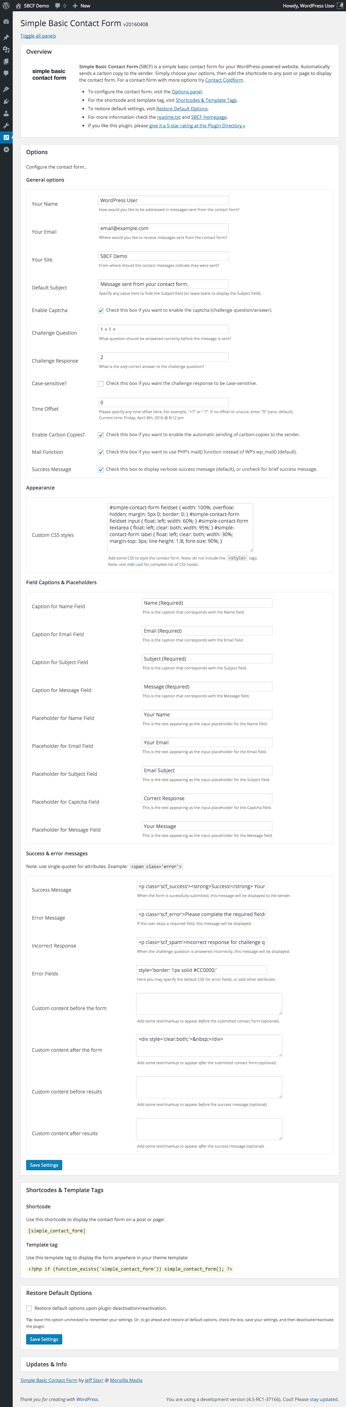Toggle the Mail Function checkbox
This screenshot has height=1407, width=346.
pyautogui.click(x=101, y=452)
